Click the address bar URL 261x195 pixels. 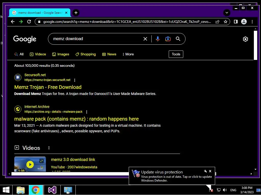(127, 22)
